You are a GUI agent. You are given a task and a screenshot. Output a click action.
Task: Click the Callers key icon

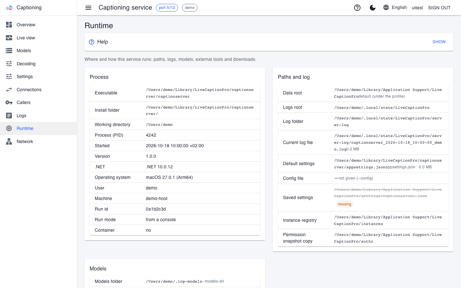(x=9, y=102)
